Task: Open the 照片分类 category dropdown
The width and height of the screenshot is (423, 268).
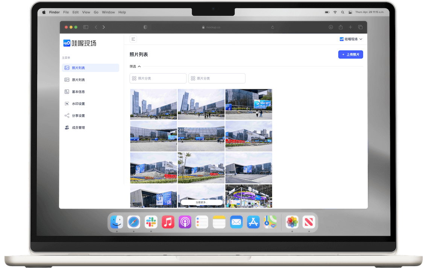Action: [x=158, y=78]
